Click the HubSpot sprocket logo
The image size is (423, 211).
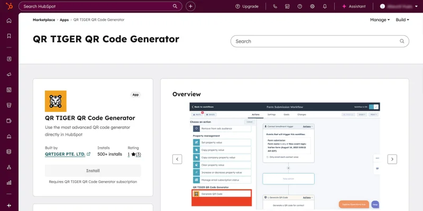9,6
